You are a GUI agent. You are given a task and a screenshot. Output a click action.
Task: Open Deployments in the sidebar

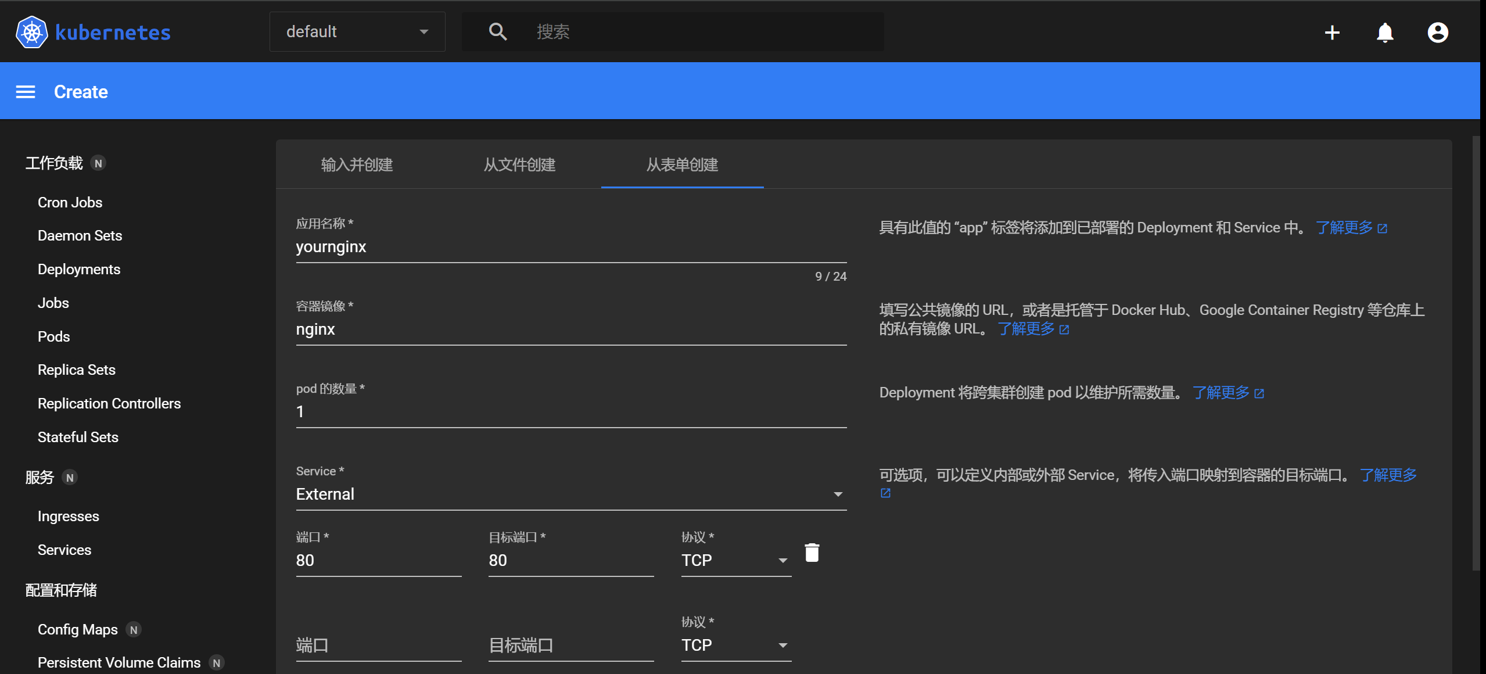point(79,270)
